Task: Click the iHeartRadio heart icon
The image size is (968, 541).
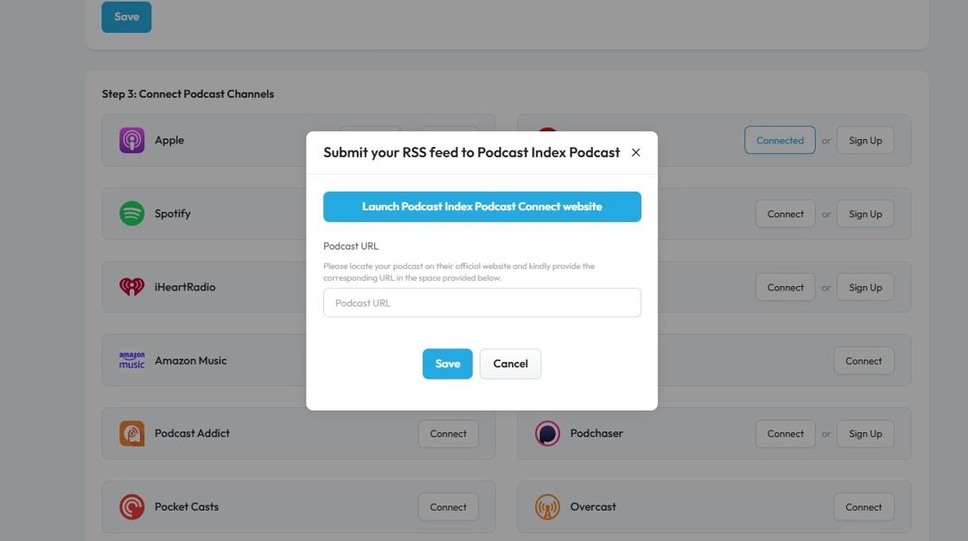Action: point(132,287)
